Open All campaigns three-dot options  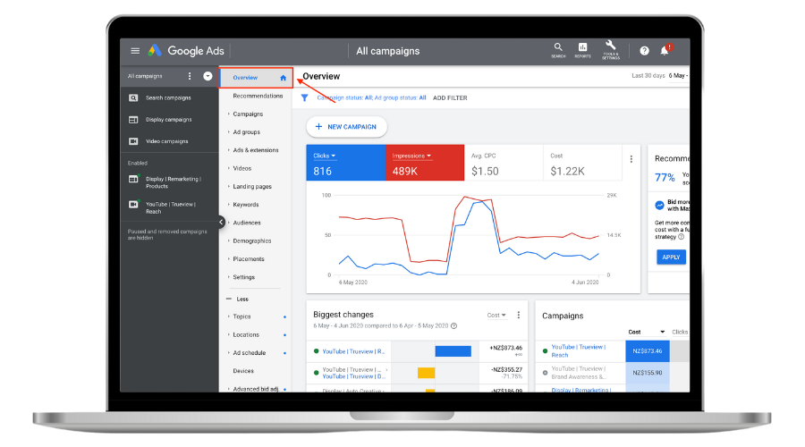tap(190, 76)
